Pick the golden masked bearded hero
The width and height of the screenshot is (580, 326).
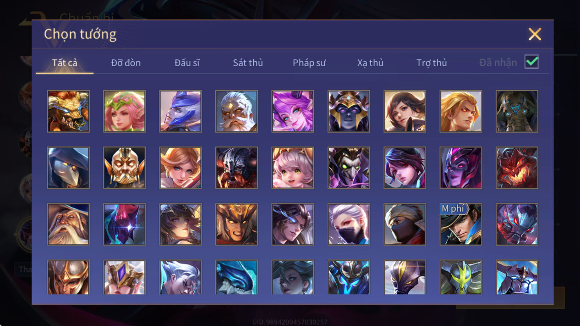click(x=124, y=168)
